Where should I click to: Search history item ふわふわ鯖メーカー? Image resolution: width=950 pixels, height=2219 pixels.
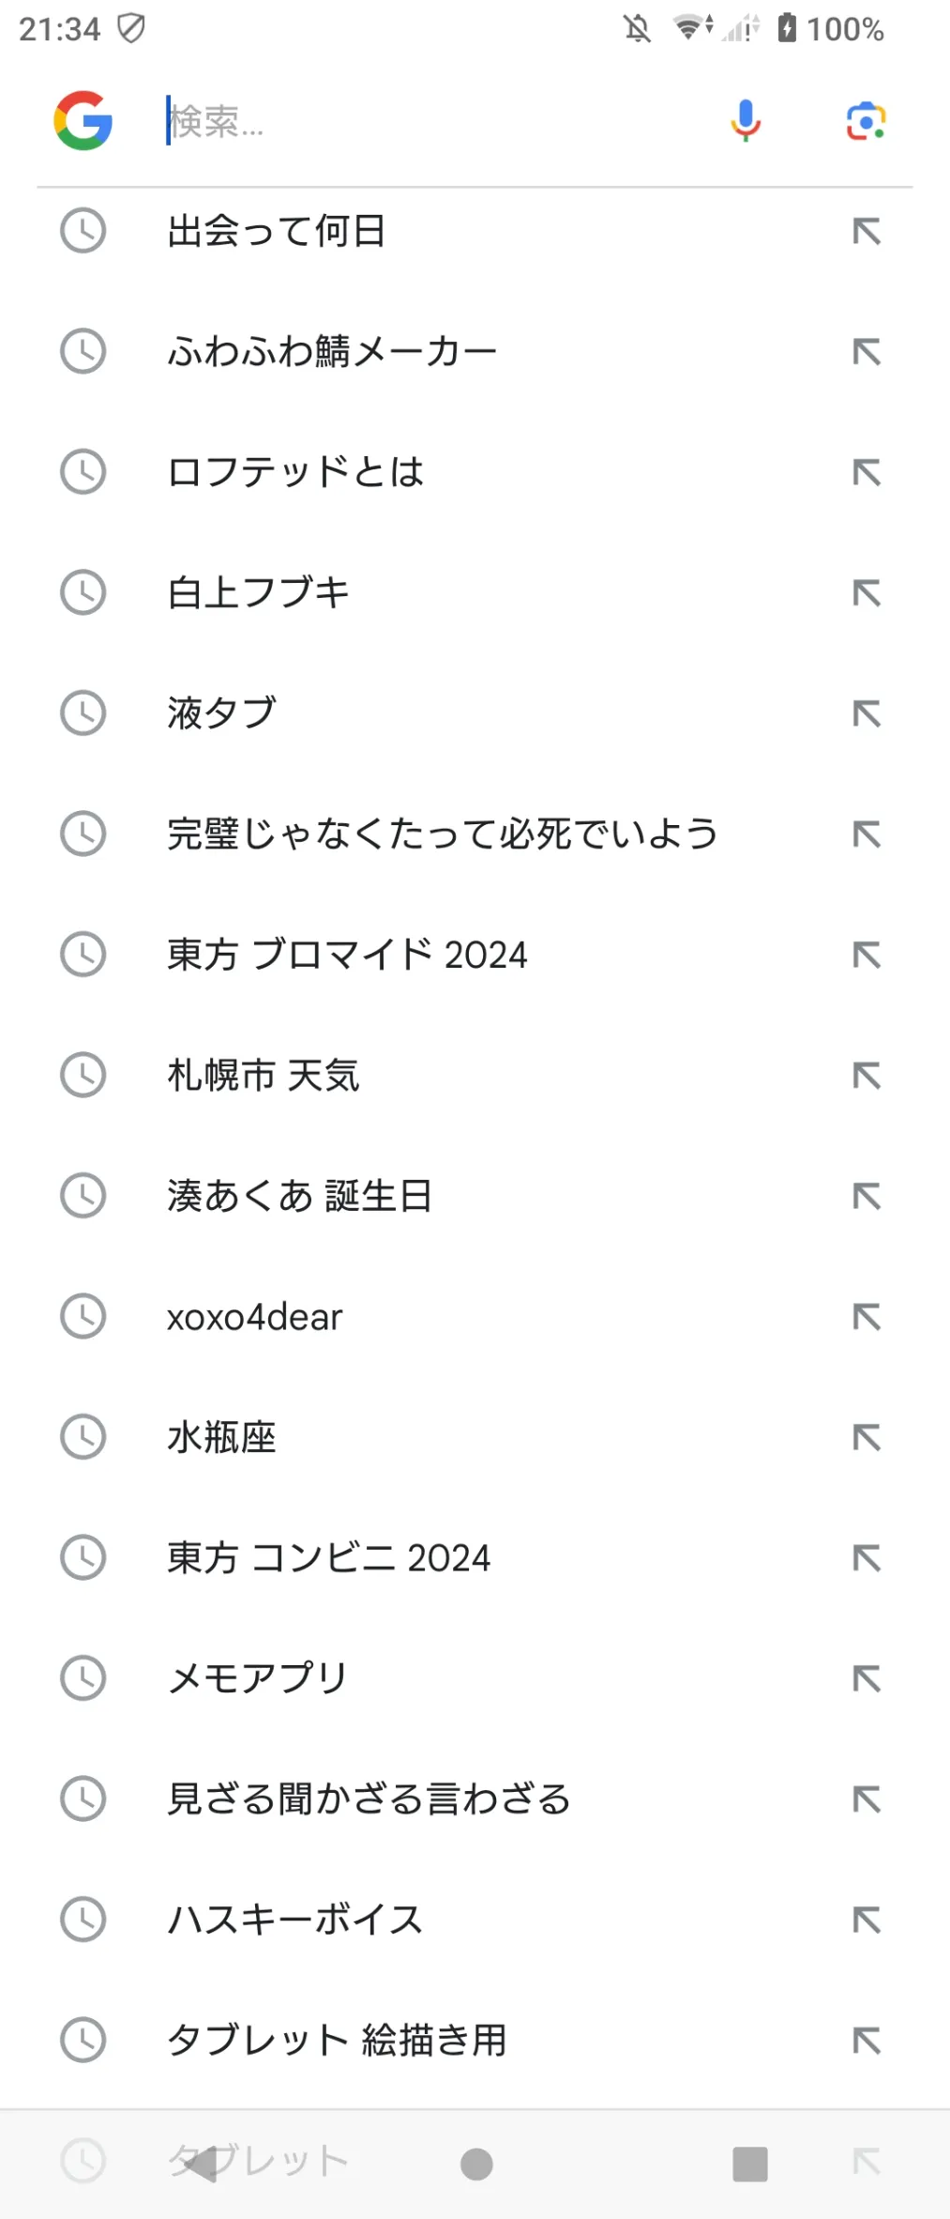475,351
